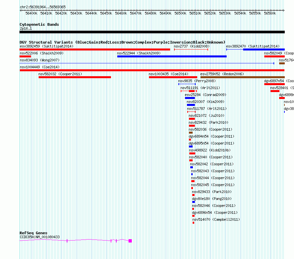This screenshot has width=294, height=259.
Task: Click the small red bar under nsv522006
Action: point(25,56)
